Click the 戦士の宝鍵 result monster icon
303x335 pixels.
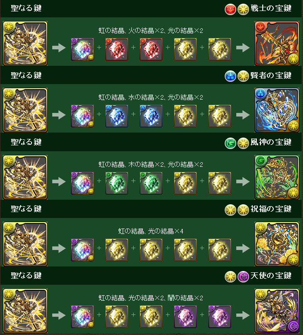coord(276,43)
